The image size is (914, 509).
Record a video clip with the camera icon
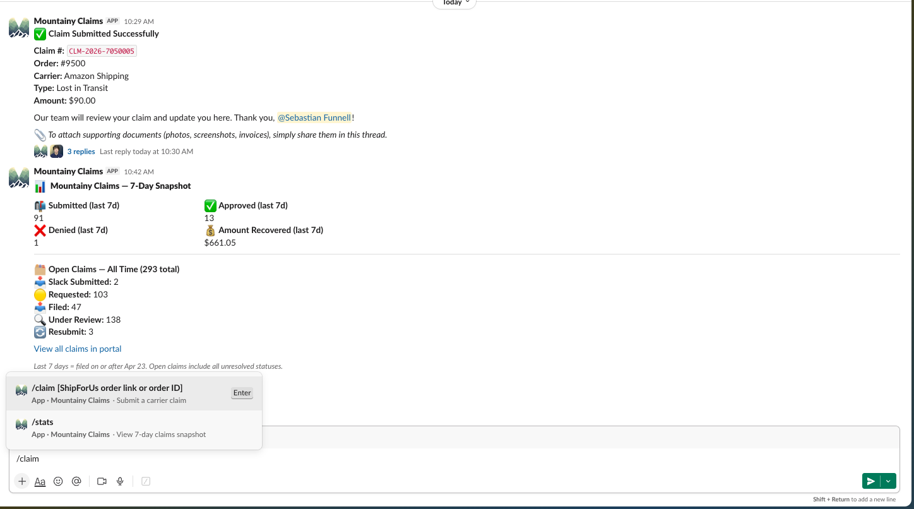coord(102,481)
